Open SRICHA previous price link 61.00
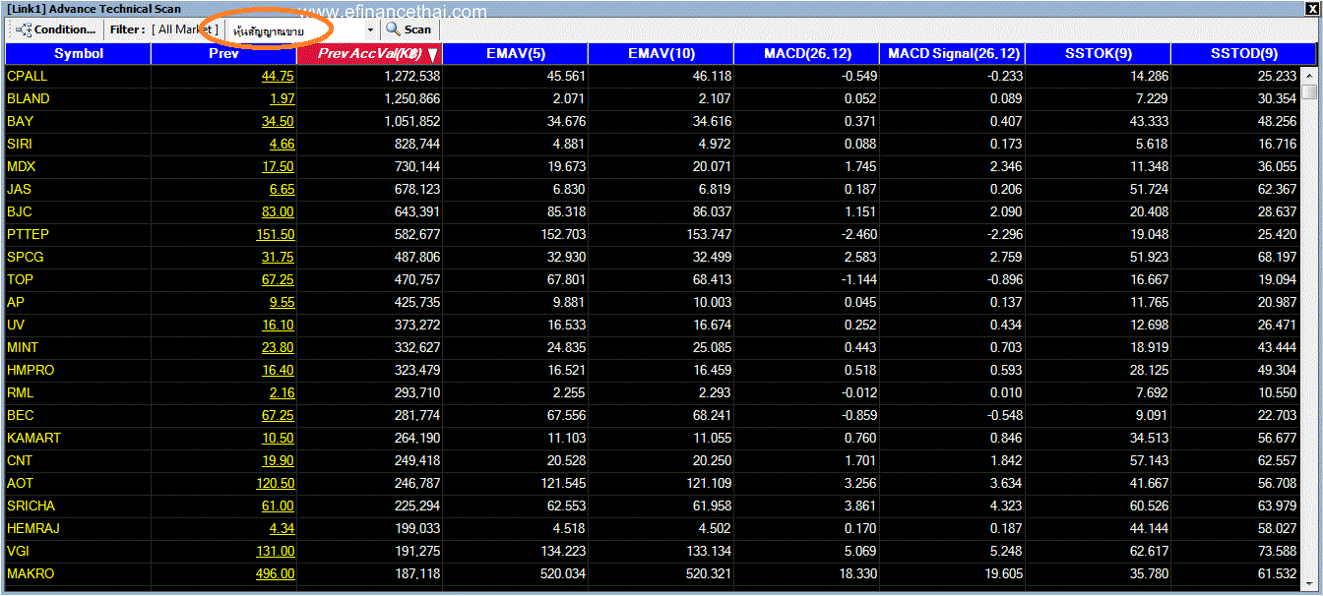The height and width of the screenshot is (596, 1323). tap(278, 506)
